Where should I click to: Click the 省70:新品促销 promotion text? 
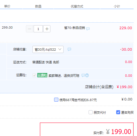[75, 28]
